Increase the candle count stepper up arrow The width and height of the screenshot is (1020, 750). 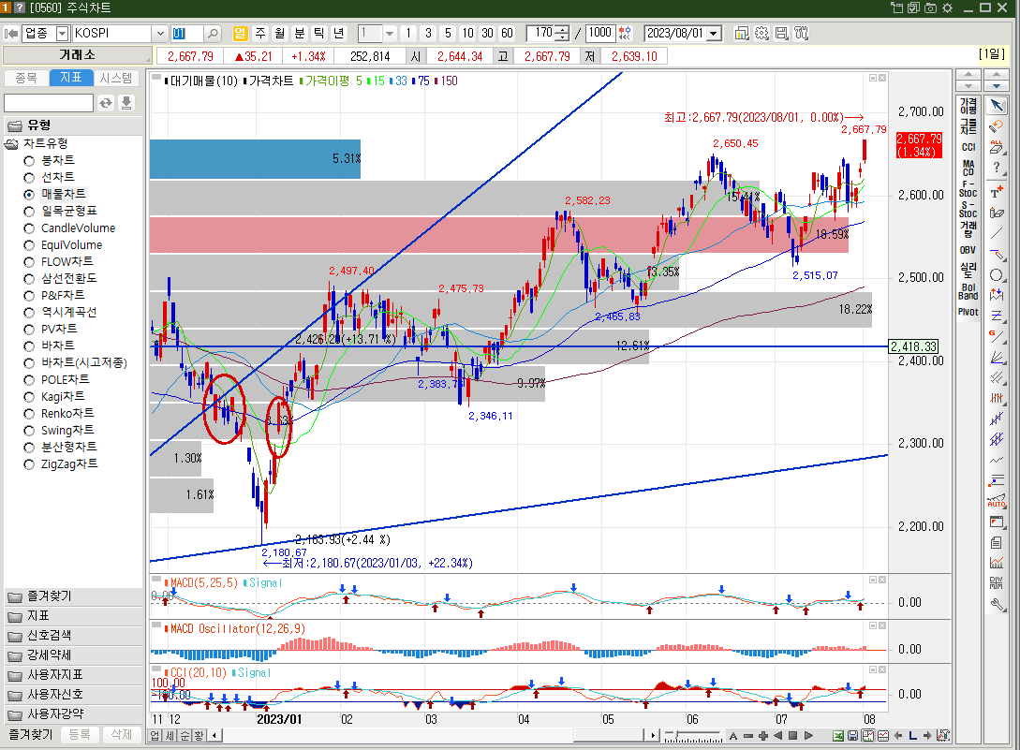(x=563, y=29)
